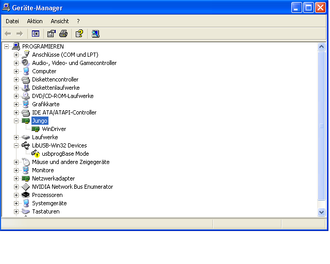
Task: Collapse the PROGRAMIEREN root node
Action: pyautogui.click(x=7, y=46)
